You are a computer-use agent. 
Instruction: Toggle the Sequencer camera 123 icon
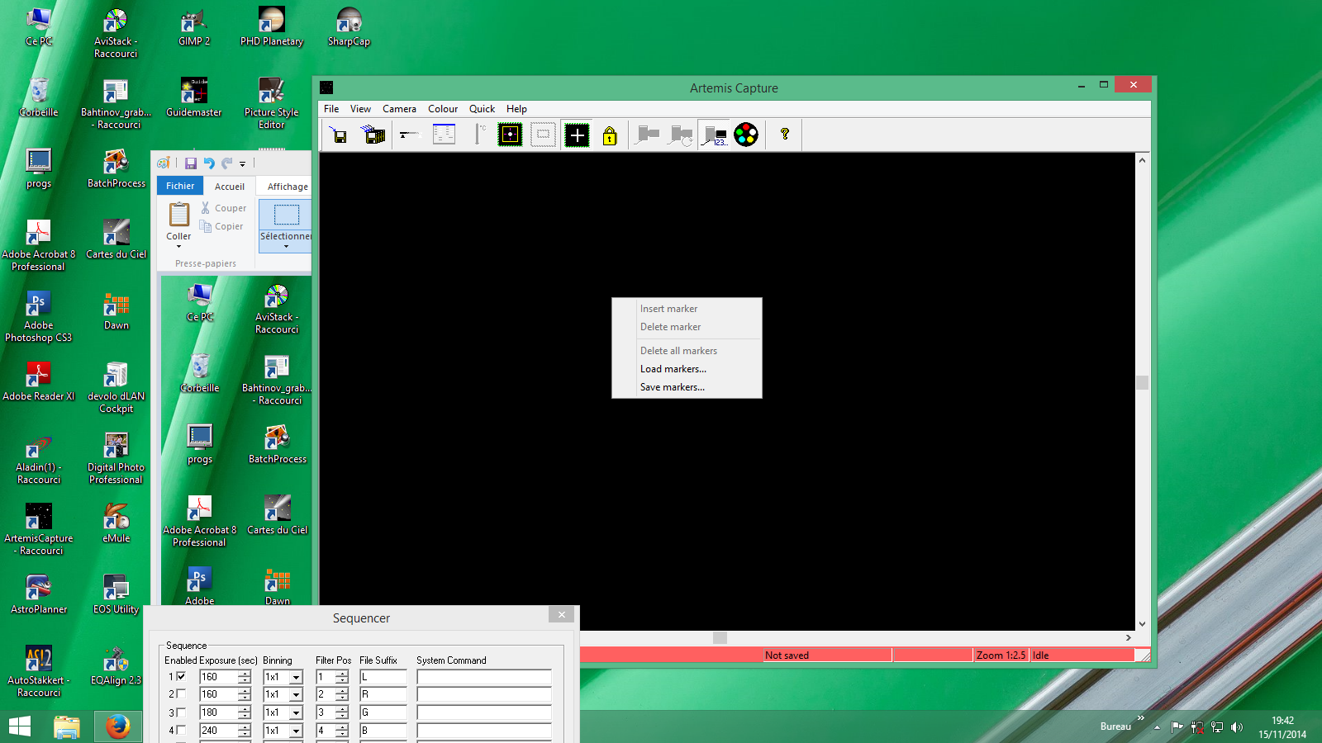click(x=716, y=135)
